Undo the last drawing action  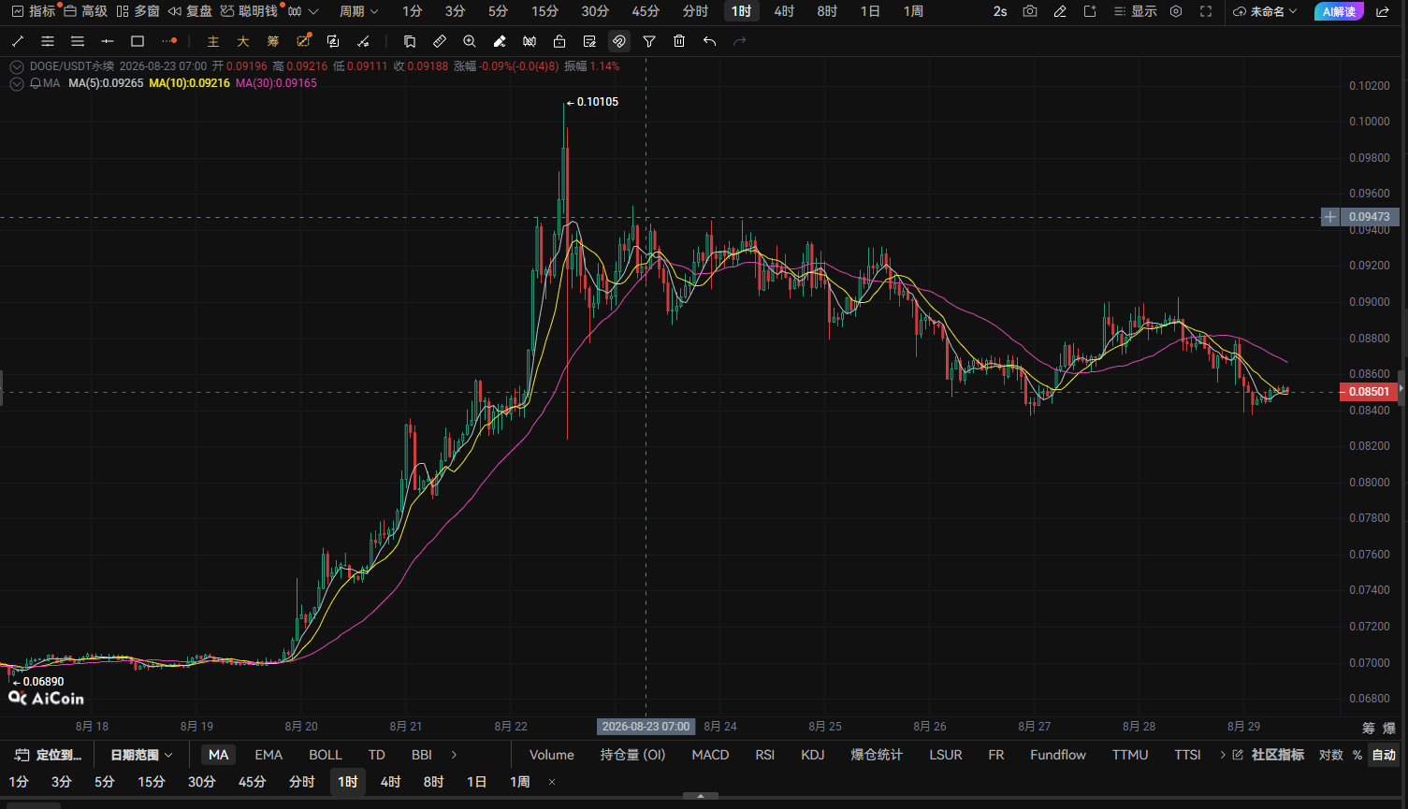(x=709, y=41)
